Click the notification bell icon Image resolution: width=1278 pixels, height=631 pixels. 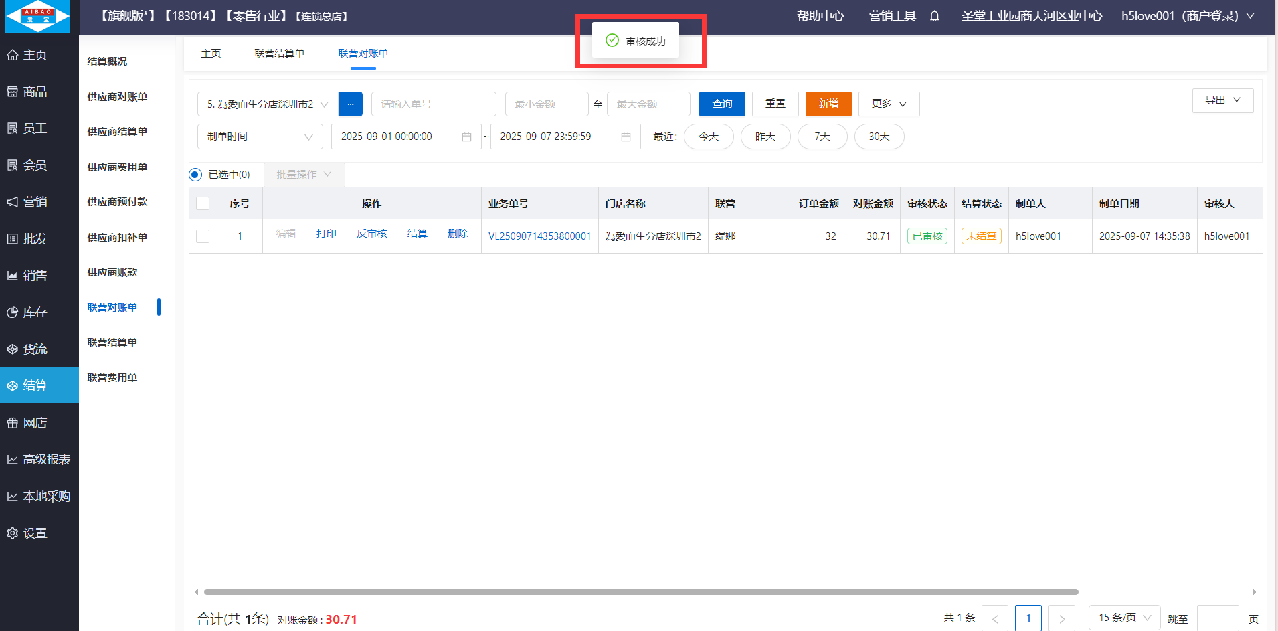pos(934,16)
